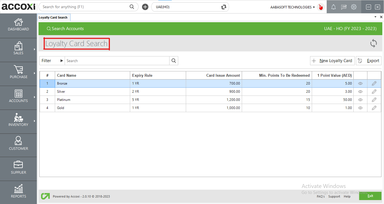Expand the Filter dropdown
The height and width of the screenshot is (204, 384).
(52, 61)
